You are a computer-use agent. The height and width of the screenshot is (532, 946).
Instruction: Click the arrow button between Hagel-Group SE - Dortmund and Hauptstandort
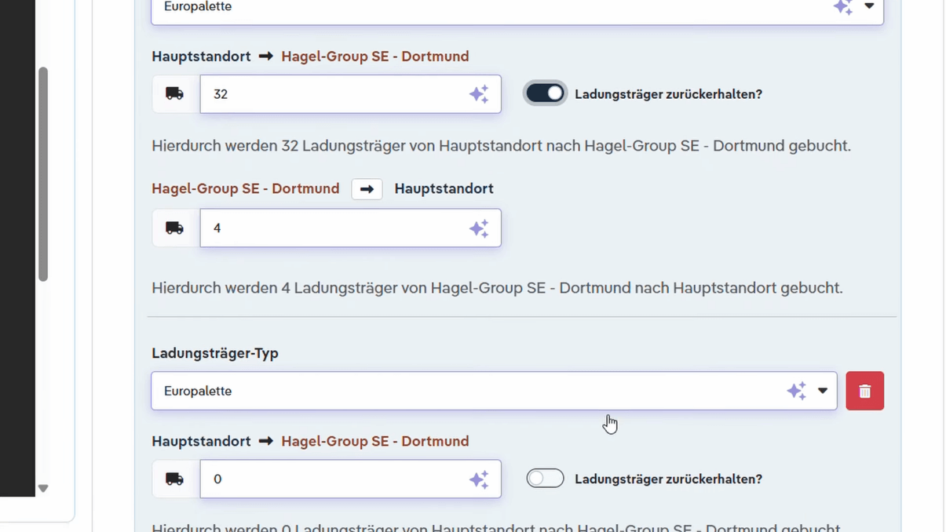367,189
